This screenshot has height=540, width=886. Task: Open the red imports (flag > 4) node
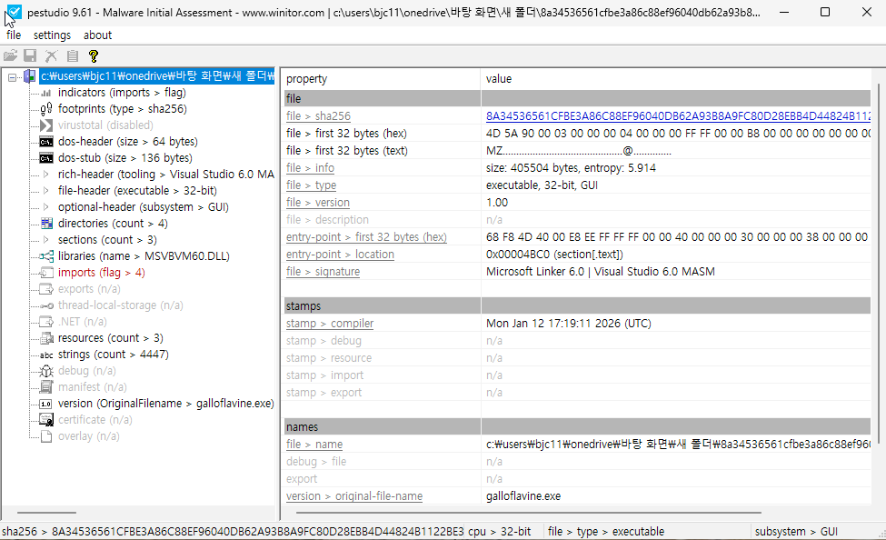pyautogui.click(x=101, y=273)
